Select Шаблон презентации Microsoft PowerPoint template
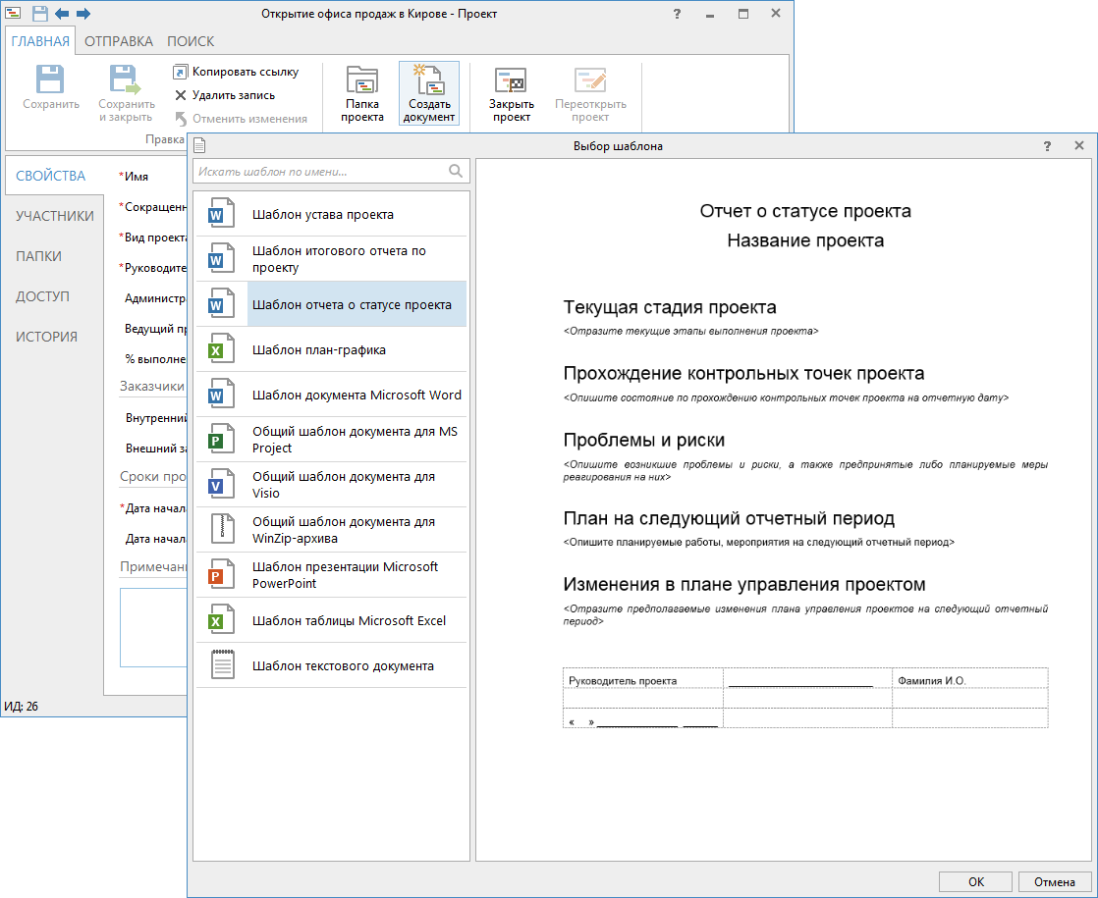The image size is (1098, 898). [345, 575]
